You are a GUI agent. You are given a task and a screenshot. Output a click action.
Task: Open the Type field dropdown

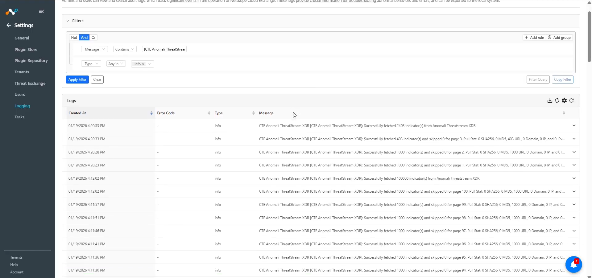pyautogui.click(x=91, y=64)
